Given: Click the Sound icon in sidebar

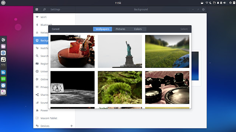Looking at the screenshot, I should pos(37,103).
